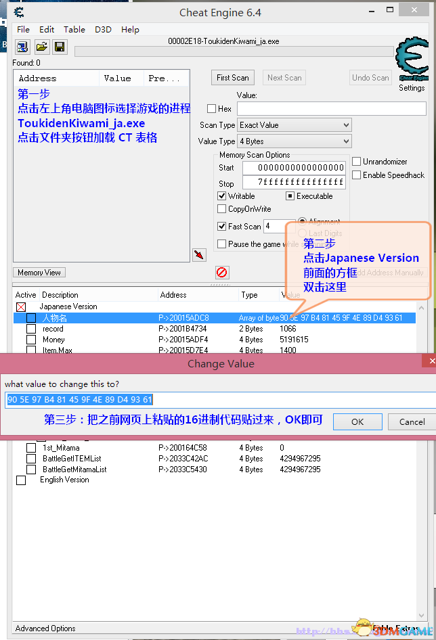Screen dimensions: 436x640
Task: Enable the CopyOnWrite checkbox
Action: click(222, 209)
